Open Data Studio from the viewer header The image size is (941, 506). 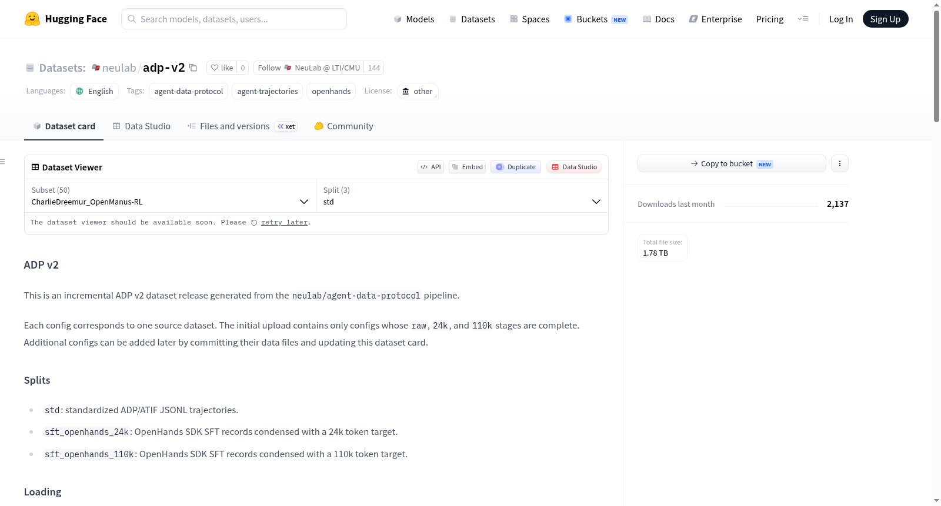coord(574,167)
